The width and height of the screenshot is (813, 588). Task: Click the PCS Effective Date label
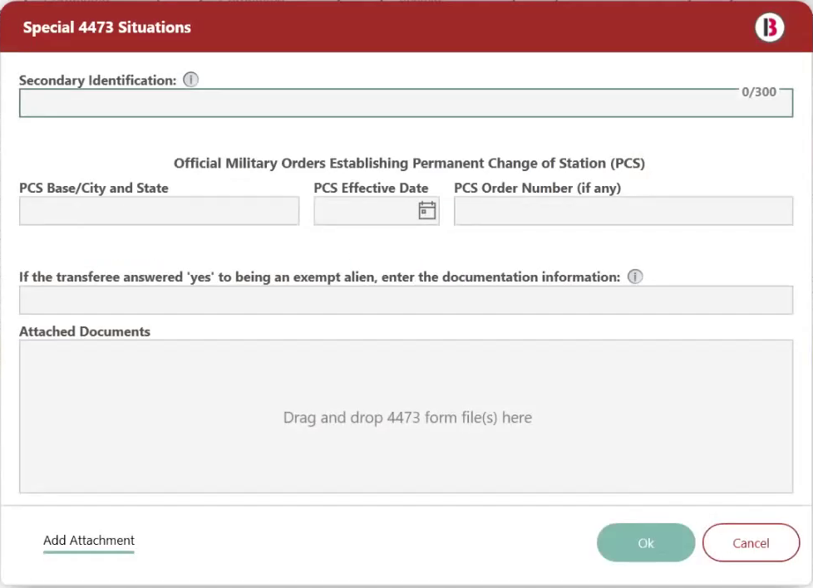pyautogui.click(x=372, y=188)
